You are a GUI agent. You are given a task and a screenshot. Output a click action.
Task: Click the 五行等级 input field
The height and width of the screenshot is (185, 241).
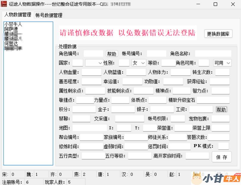(x=140, y=156)
